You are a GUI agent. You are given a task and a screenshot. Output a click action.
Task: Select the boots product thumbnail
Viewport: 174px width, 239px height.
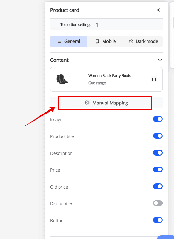click(62, 79)
